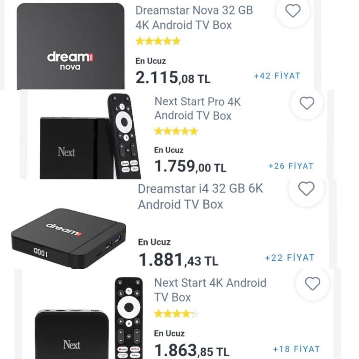Favorite the Next Start Pro heart icon
The height and width of the screenshot is (359, 359).
(x=307, y=103)
